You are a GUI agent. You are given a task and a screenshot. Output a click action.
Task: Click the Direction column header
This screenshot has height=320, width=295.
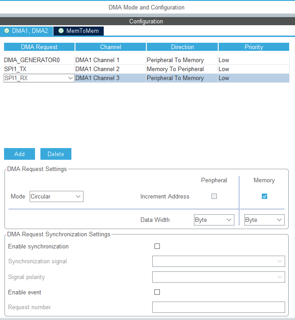[182, 47]
